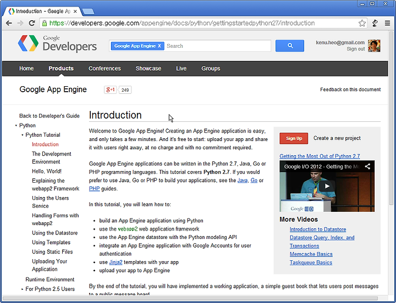The image size is (396, 303).
Task: Collapse the Python tree section
Action: (16, 126)
